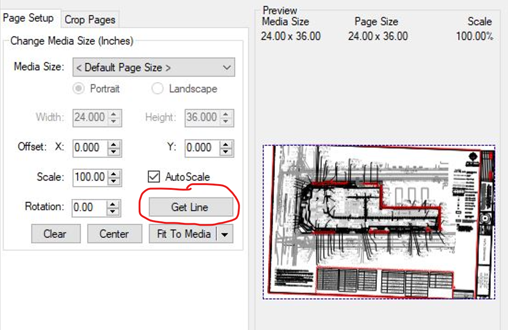The width and height of the screenshot is (508, 330).
Task: Toggle the AutoScale checkbox
Action: pos(154,177)
